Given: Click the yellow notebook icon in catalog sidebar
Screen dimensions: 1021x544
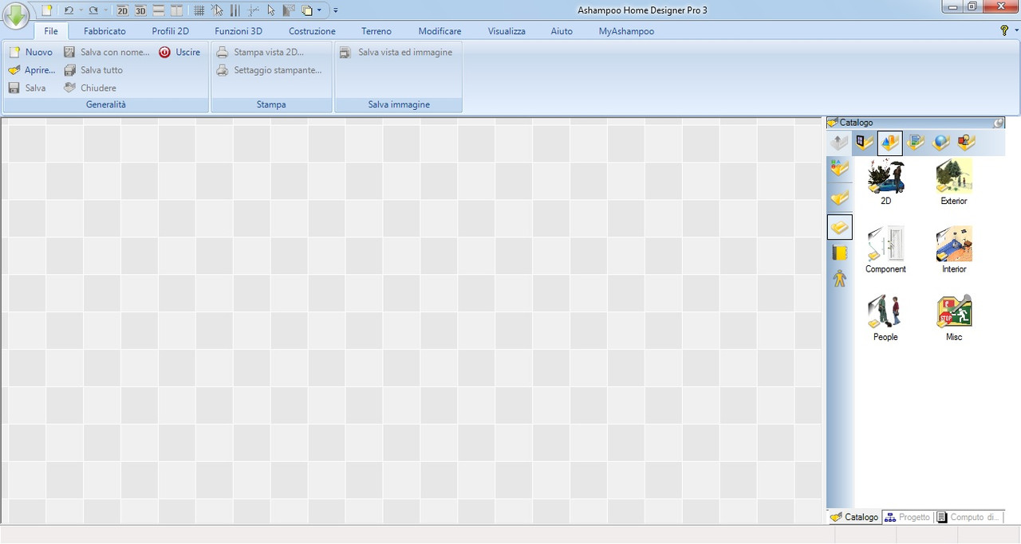Looking at the screenshot, I should point(839,253).
